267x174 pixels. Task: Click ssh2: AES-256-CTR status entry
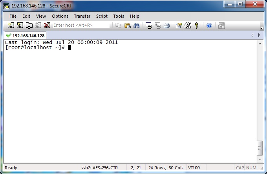100,168
